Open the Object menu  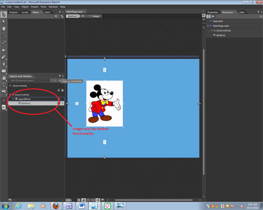point(25,7)
